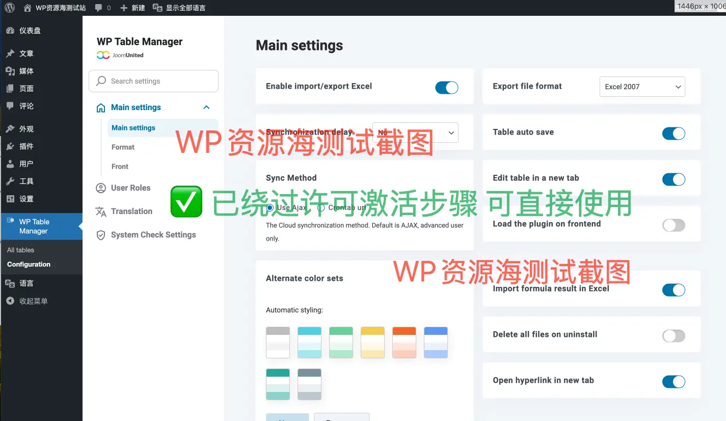Turn off Table auto save

click(x=674, y=134)
